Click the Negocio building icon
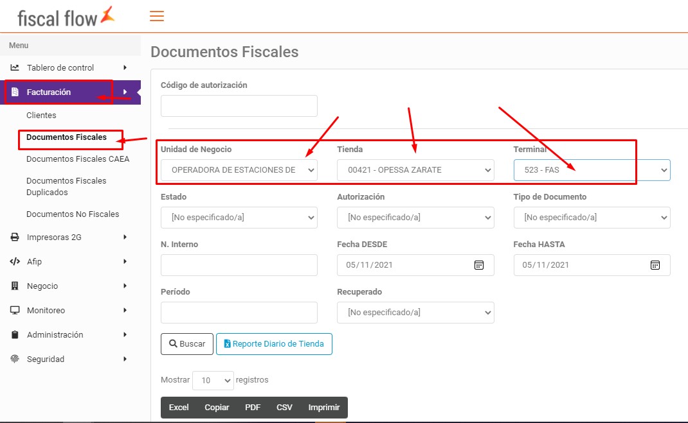This screenshot has height=423, width=688. 15,286
